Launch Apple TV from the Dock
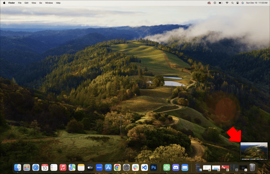Viewport: 270px width, 174px height. [90, 167]
